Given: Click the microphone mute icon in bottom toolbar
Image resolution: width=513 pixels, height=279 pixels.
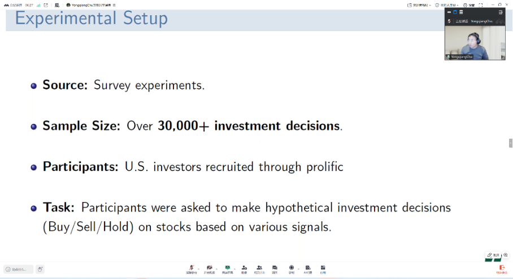Looking at the screenshot, I should coord(191,268).
